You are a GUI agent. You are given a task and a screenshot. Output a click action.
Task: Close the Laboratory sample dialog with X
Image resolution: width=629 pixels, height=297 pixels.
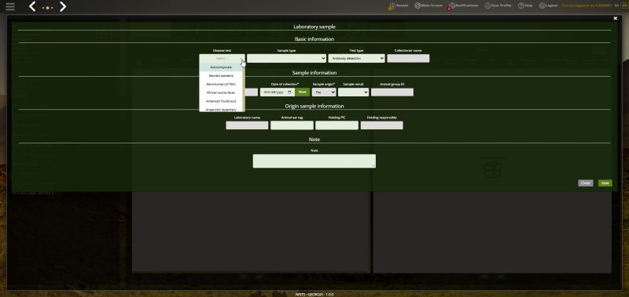coord(616,18)
